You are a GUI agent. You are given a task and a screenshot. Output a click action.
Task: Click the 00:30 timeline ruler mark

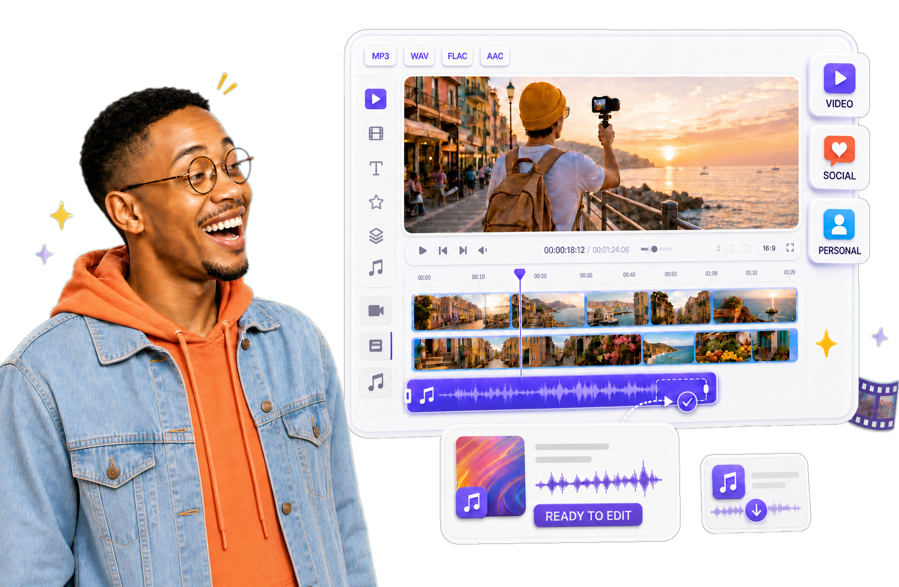pos(586,276)
